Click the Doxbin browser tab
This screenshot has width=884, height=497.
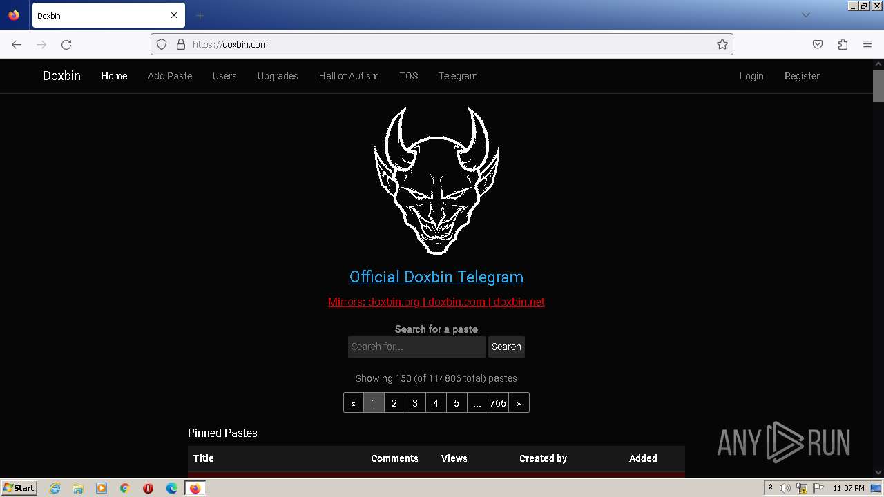(x=108, y=15)
